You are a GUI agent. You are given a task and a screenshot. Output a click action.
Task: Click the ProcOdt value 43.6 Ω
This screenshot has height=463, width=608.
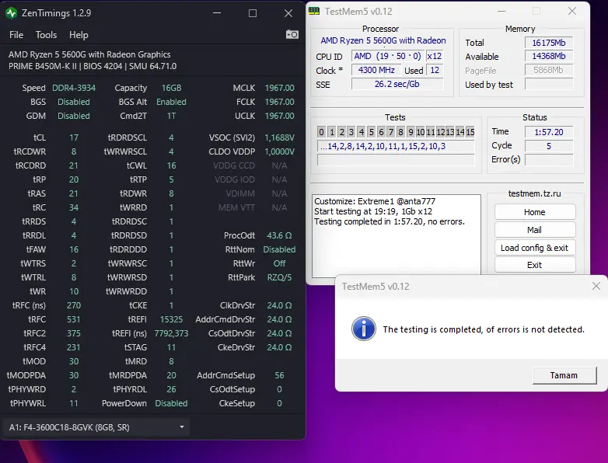tap(279, 235)
